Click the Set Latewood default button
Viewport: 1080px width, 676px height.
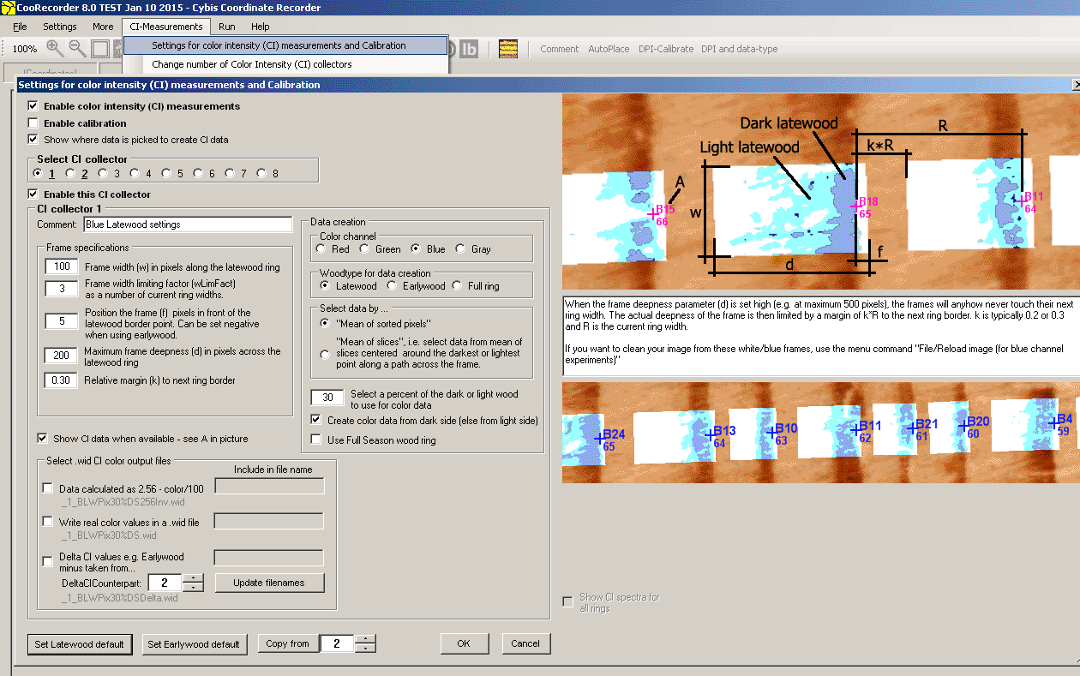80,644
